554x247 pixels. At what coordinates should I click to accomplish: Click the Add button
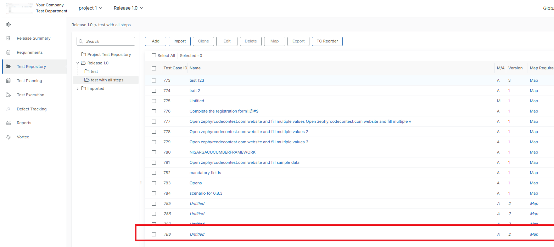click(x=156, y=41)
